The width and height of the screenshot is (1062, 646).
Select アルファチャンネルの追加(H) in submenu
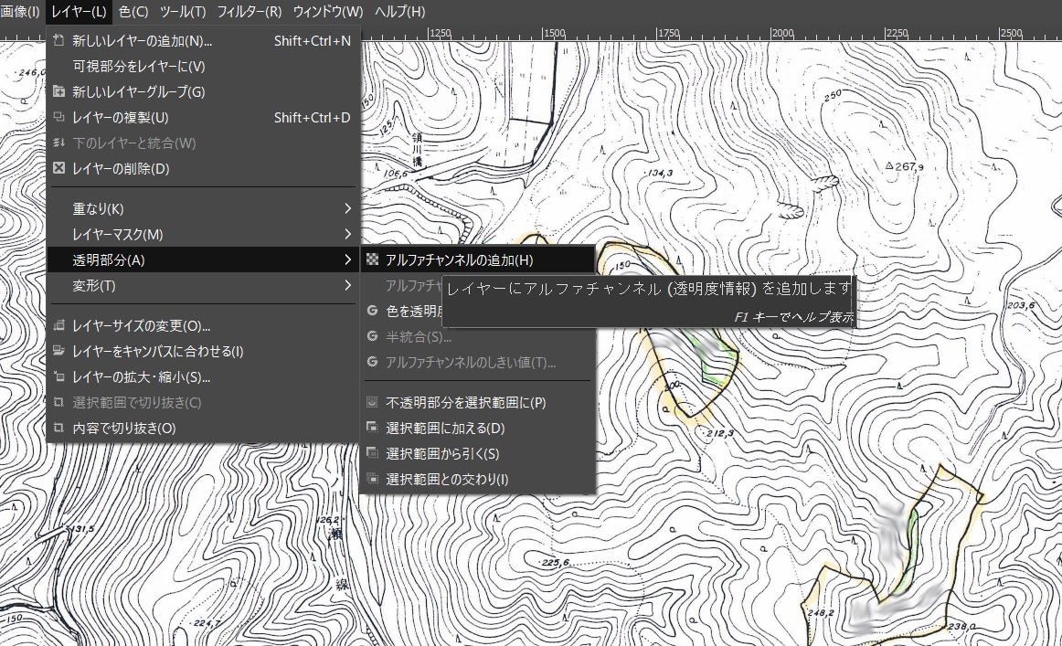[477, 260]
